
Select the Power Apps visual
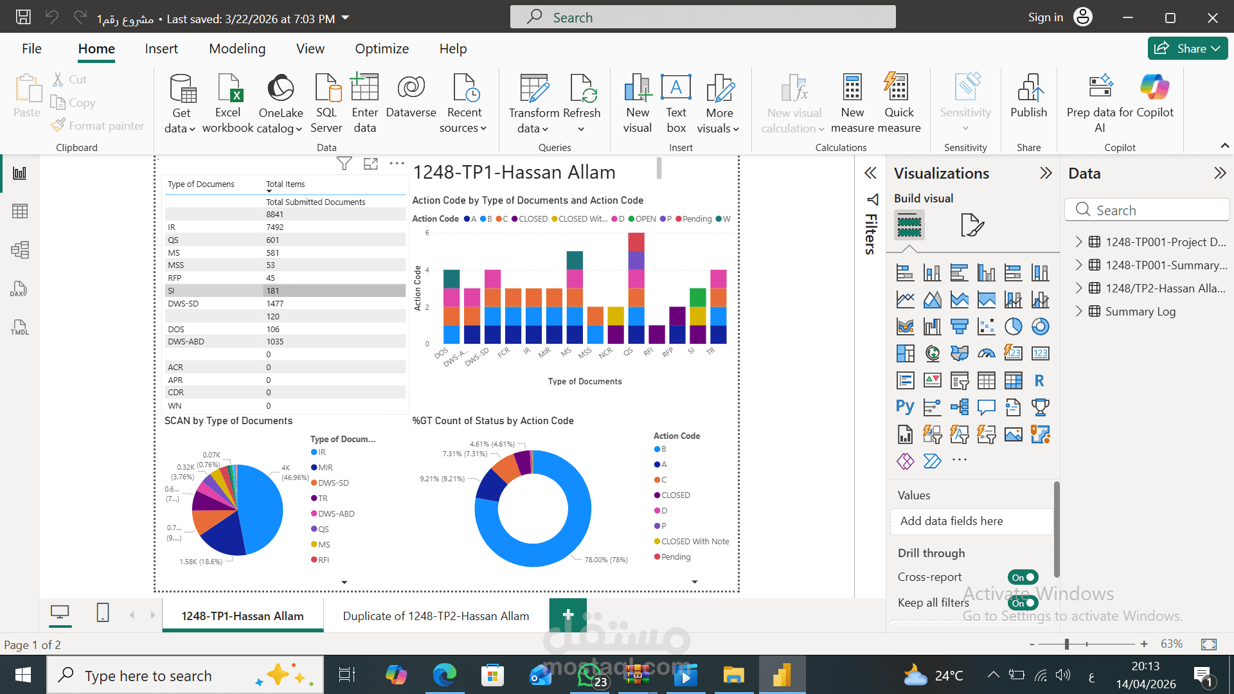pos(905,461)
